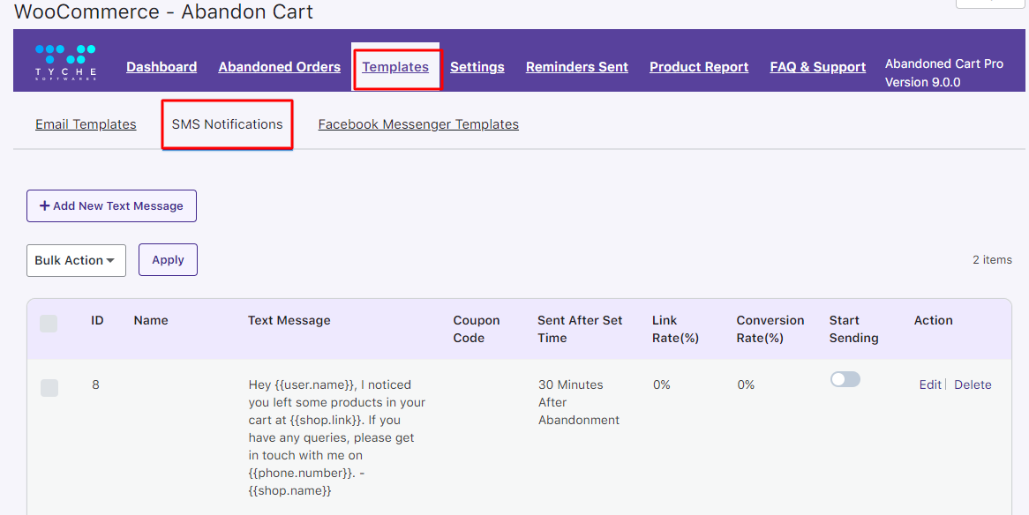Click 'Abandoned Cart Pro Version 9.0.0' text
Viewport: 1029px width, 515px height.
click(943, 73)
